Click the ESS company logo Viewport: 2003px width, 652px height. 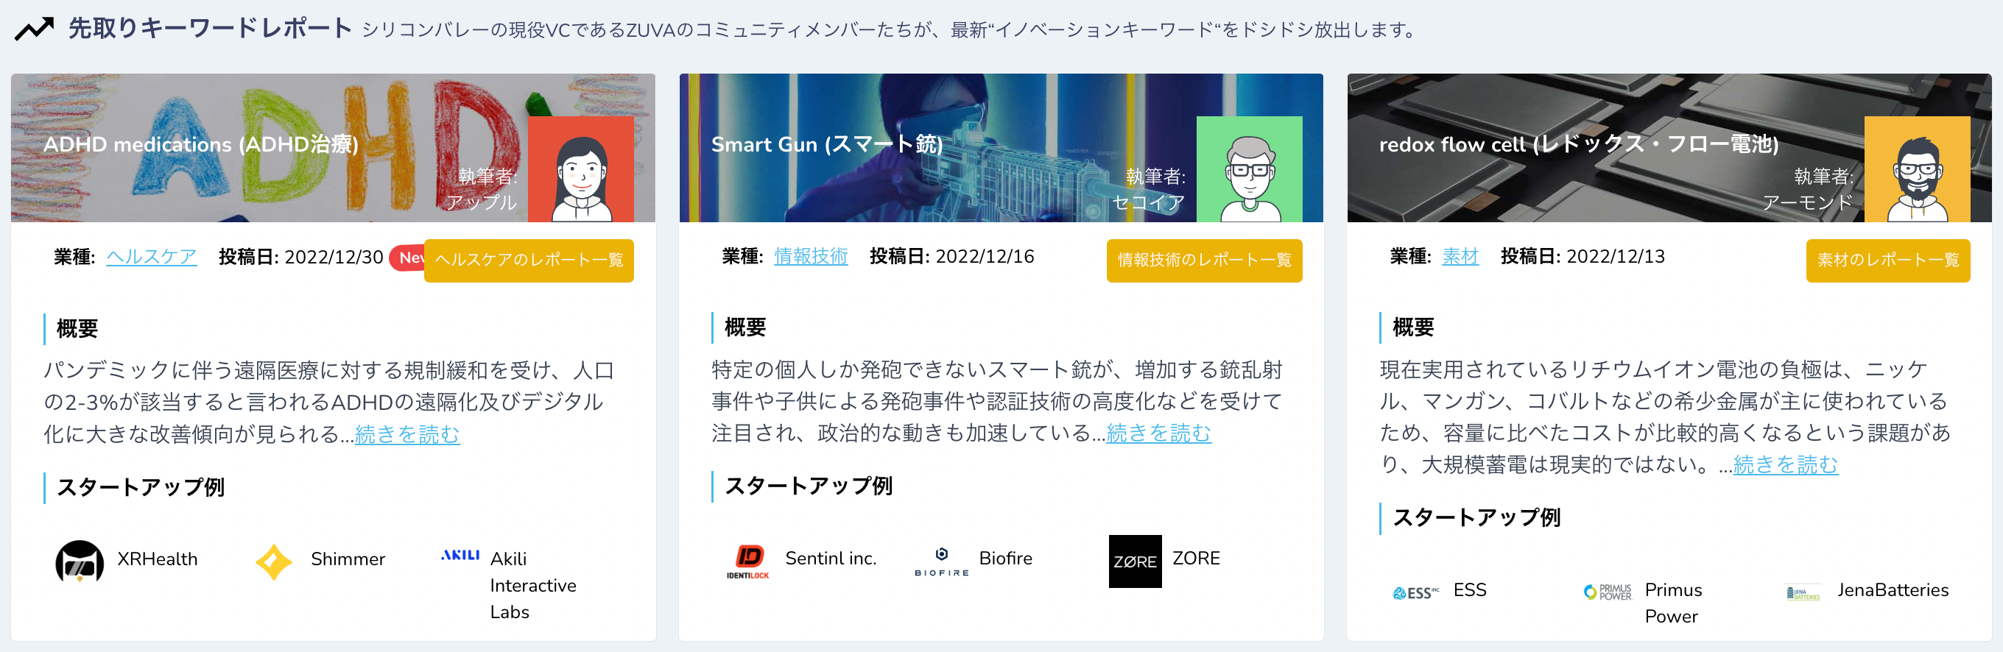pyautogui.click(x=1415, y=593)
